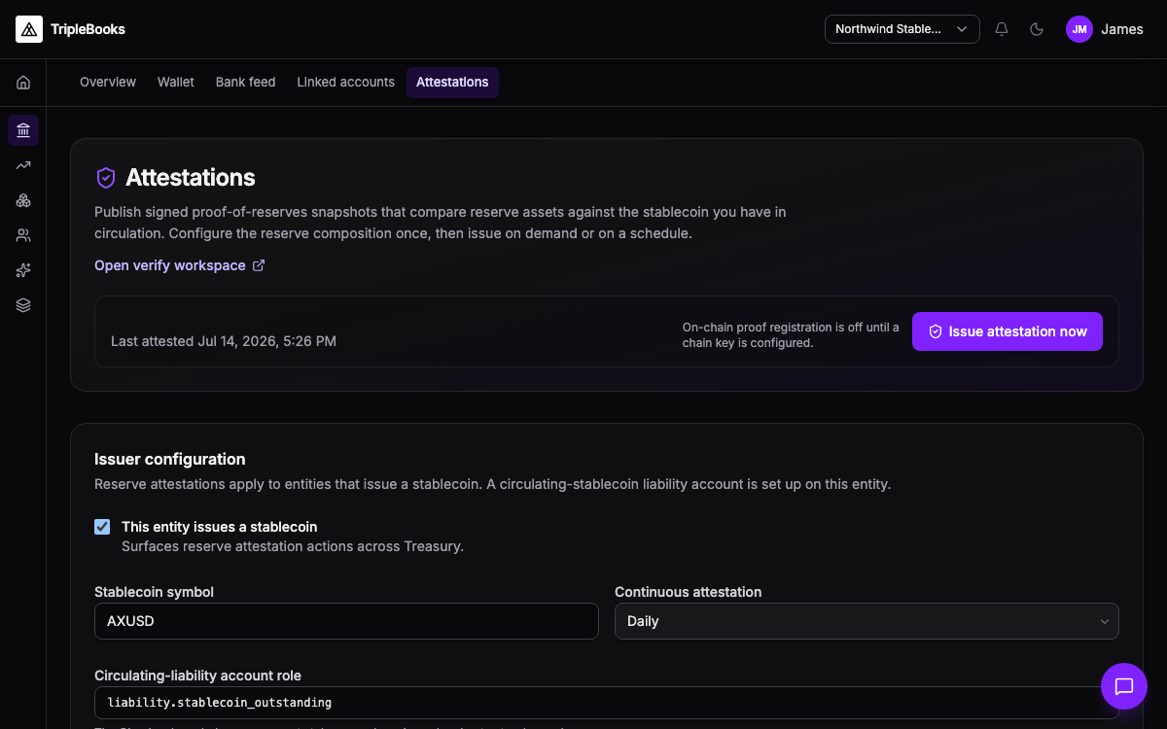This screenshot has height=729, width=1167.
Task: Focus the Stablecoin symbol AXUSD field
Action: pos(346,621)
